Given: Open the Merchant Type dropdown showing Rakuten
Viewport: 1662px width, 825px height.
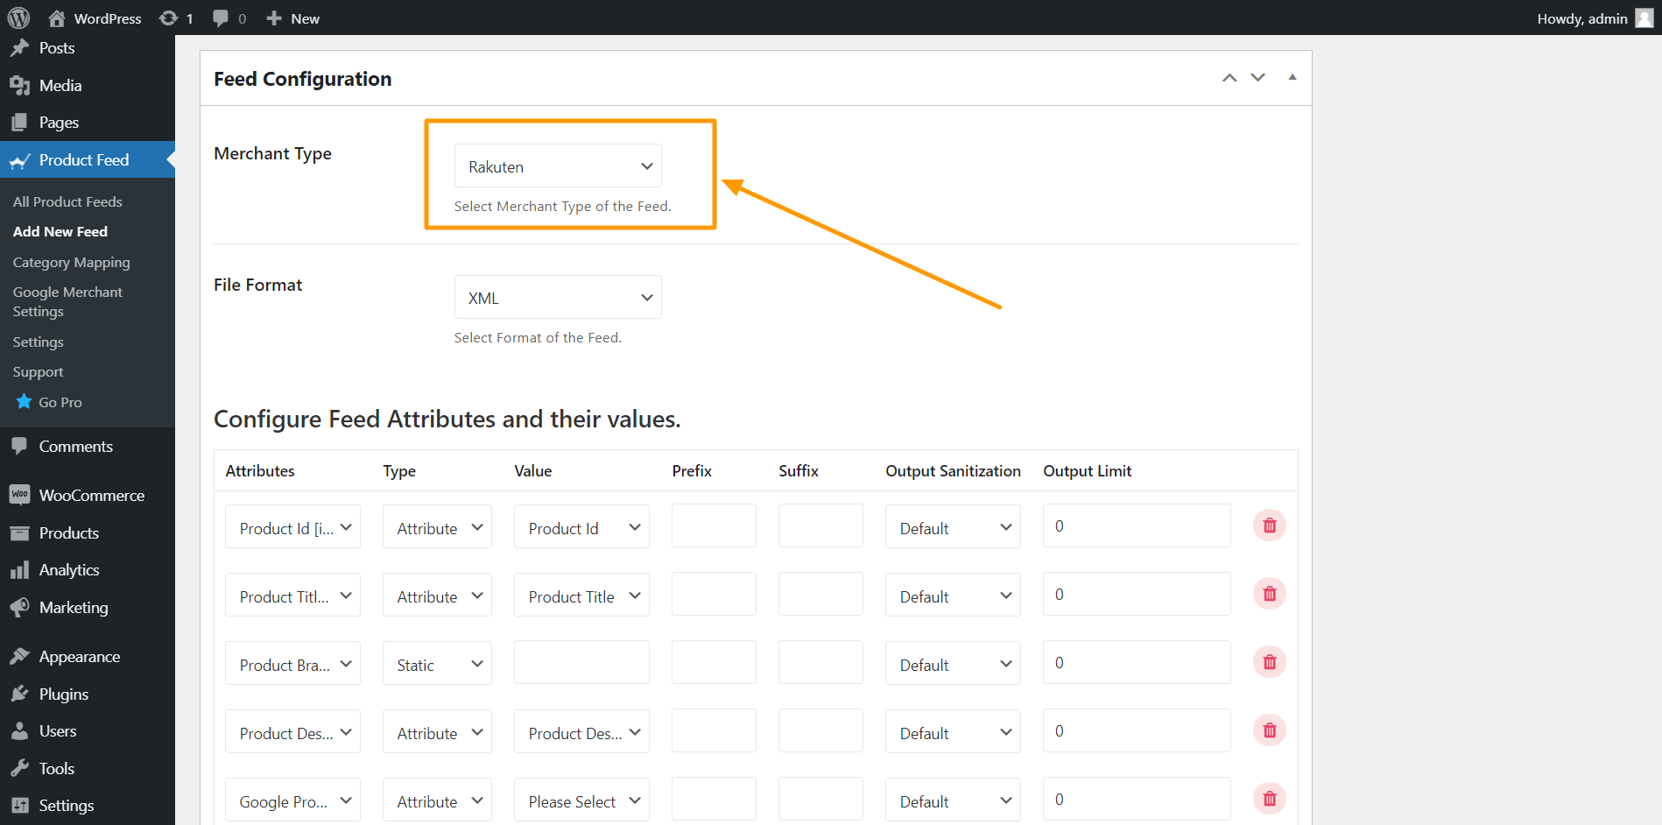Looking at the screenshot, I should click(x=557, y=166).
